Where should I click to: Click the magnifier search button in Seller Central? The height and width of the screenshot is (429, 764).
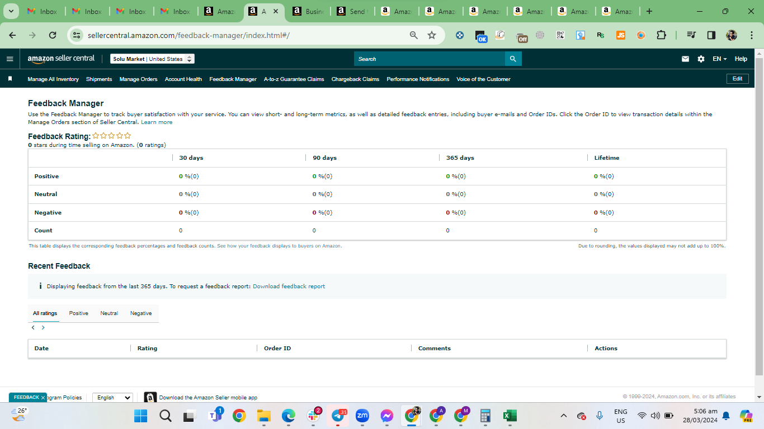(x=513, y=59)
